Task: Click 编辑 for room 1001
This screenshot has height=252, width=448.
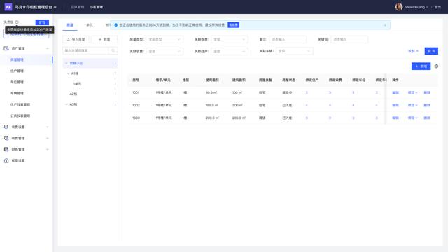Action: (395, 93)
